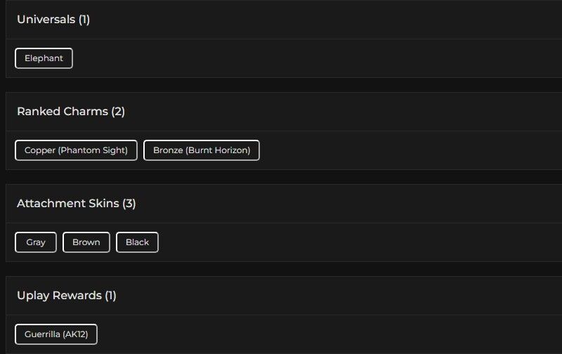The height and width of the screenshot is (354, 562).
Task: Click the Uplay Rewards count (1)
Action: pos(110,296)
